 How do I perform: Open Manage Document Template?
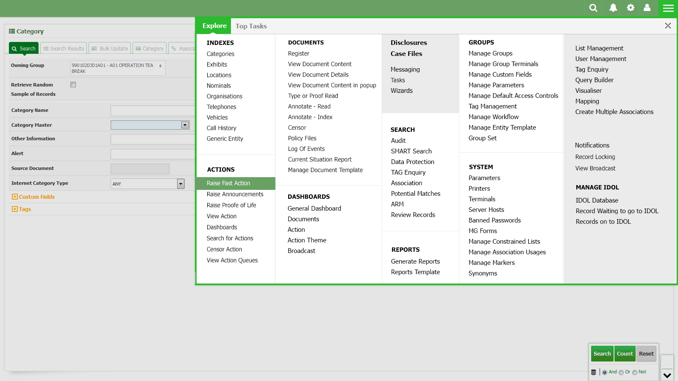pos(325,170)
